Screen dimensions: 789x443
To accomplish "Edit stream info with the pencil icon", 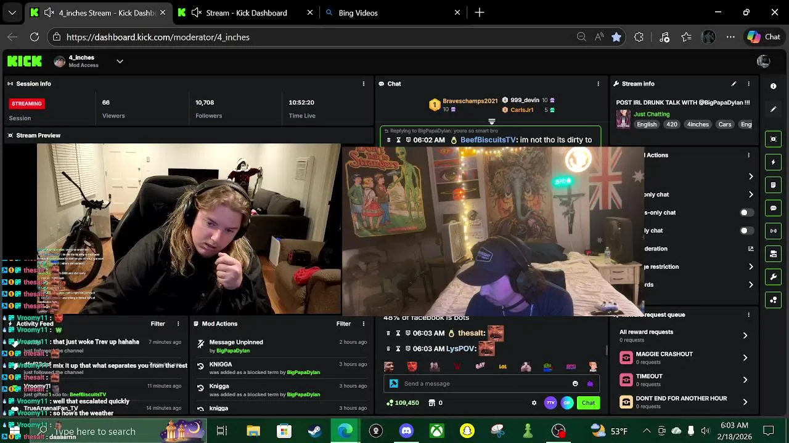I will click(734, 84).
